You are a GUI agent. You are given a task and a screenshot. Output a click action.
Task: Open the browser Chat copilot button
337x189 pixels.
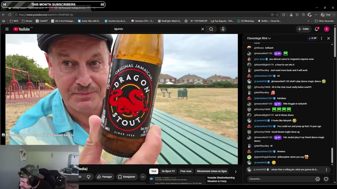click(326, 15)
